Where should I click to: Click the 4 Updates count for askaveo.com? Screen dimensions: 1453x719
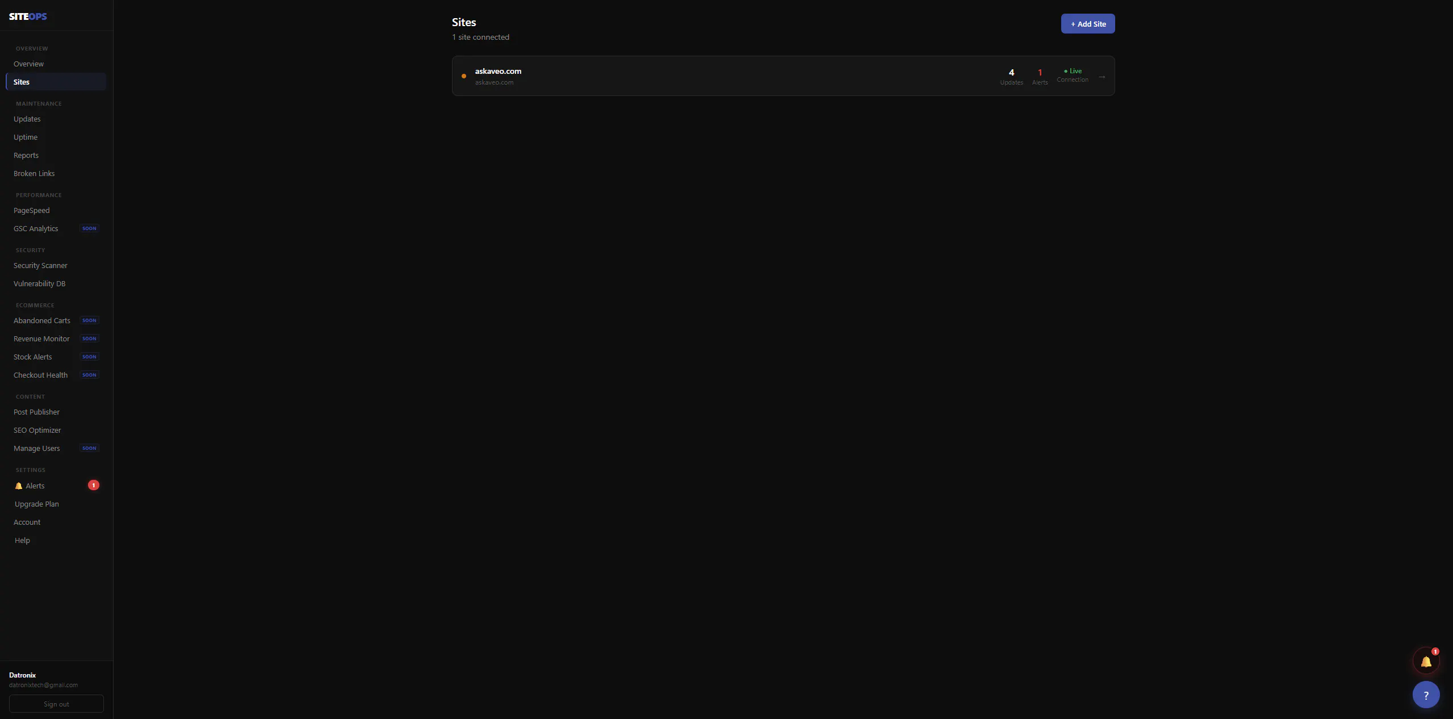tap(1011, 77)
